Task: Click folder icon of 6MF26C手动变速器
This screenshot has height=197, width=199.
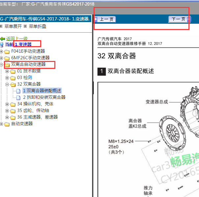Action: point(7,58)
